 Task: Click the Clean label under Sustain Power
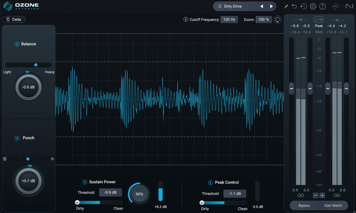(118, 208)
